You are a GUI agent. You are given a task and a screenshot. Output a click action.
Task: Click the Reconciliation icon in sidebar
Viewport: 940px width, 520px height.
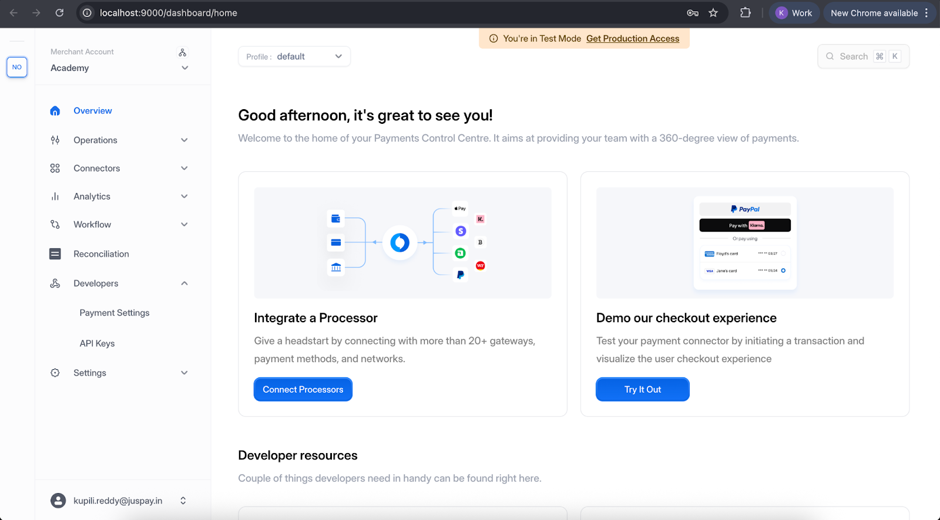(55, 254)
